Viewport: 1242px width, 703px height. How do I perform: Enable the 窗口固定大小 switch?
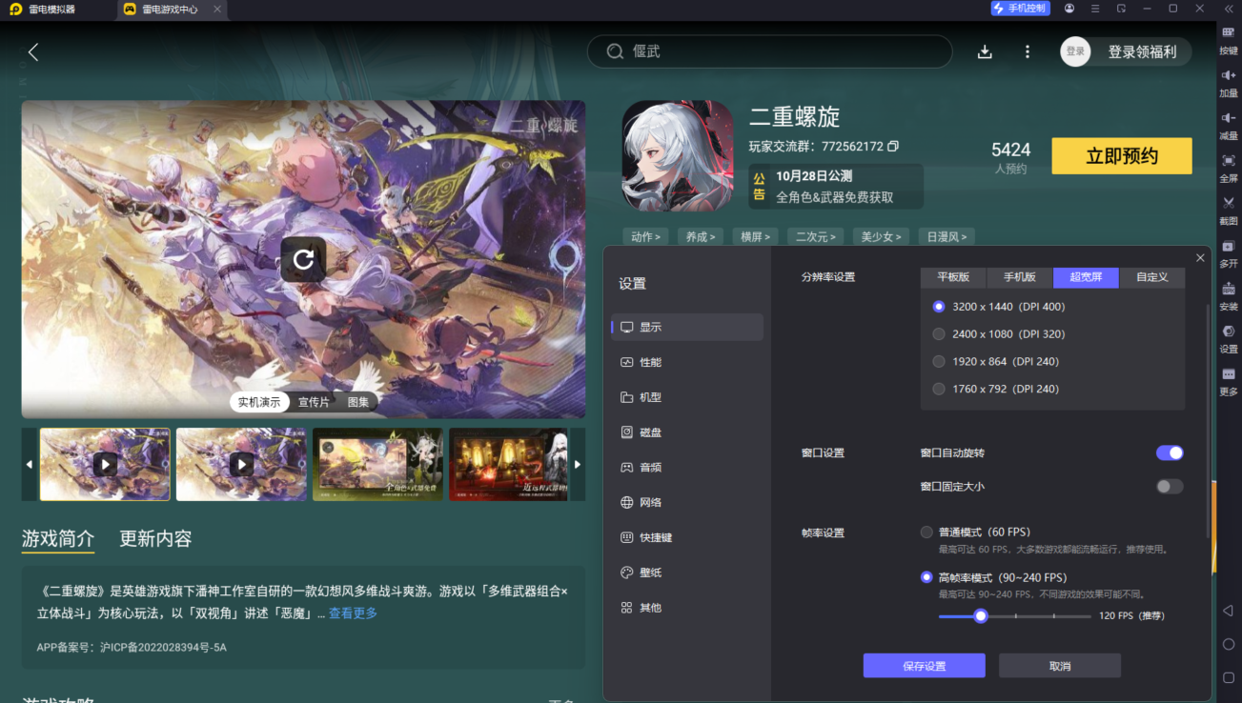[1169, 486]
